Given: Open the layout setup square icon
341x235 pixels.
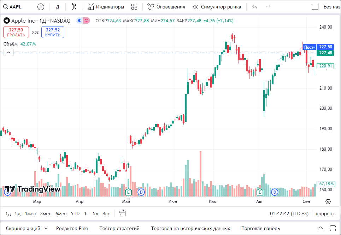Looking at the screenshot, I should 315,7.
